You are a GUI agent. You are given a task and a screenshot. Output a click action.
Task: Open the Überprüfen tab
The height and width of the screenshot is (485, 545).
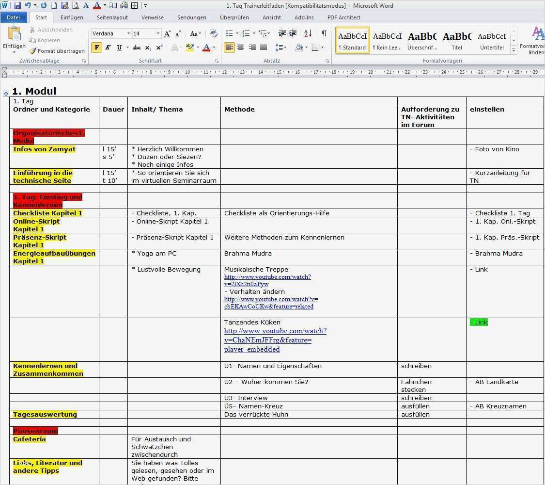[x=234, y=17]
